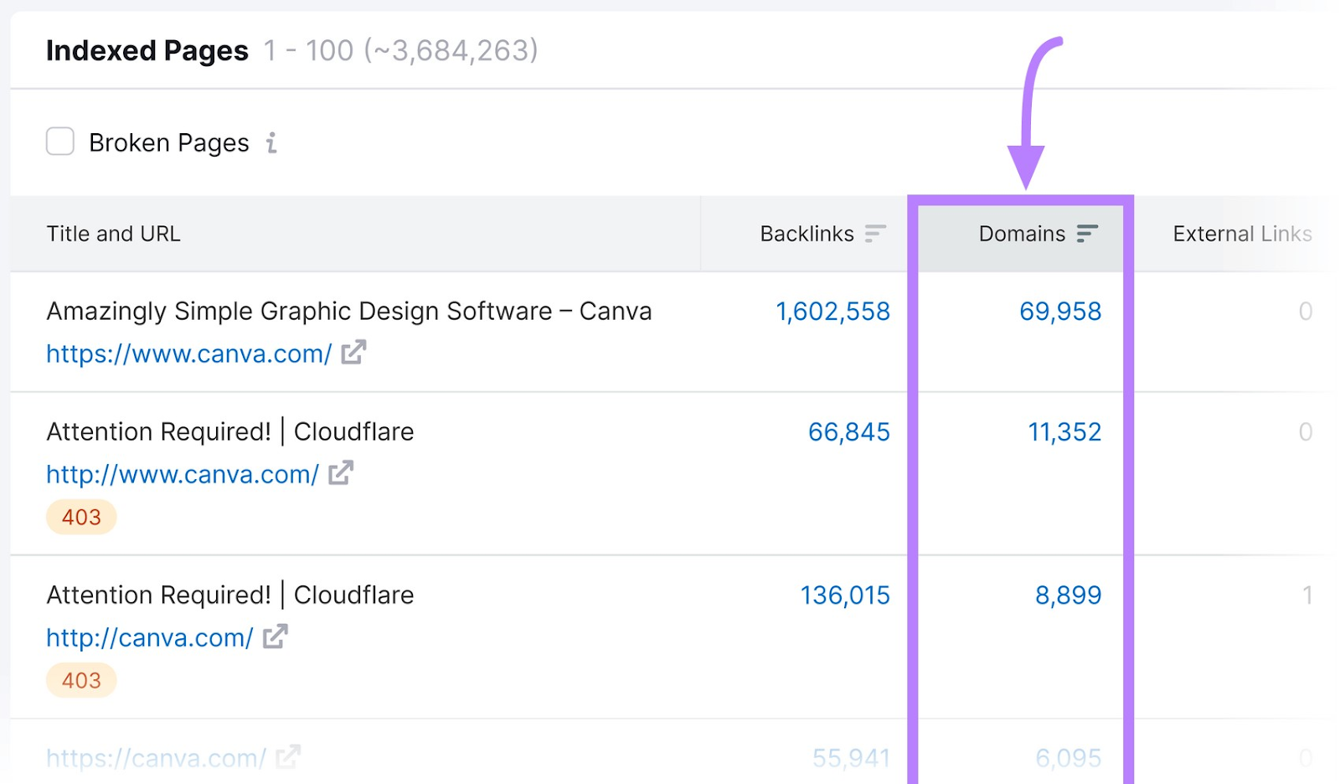Screen dimensions: 1340x784
Task: View the 136,015 backlinks value
Action: tap(845, 596)
